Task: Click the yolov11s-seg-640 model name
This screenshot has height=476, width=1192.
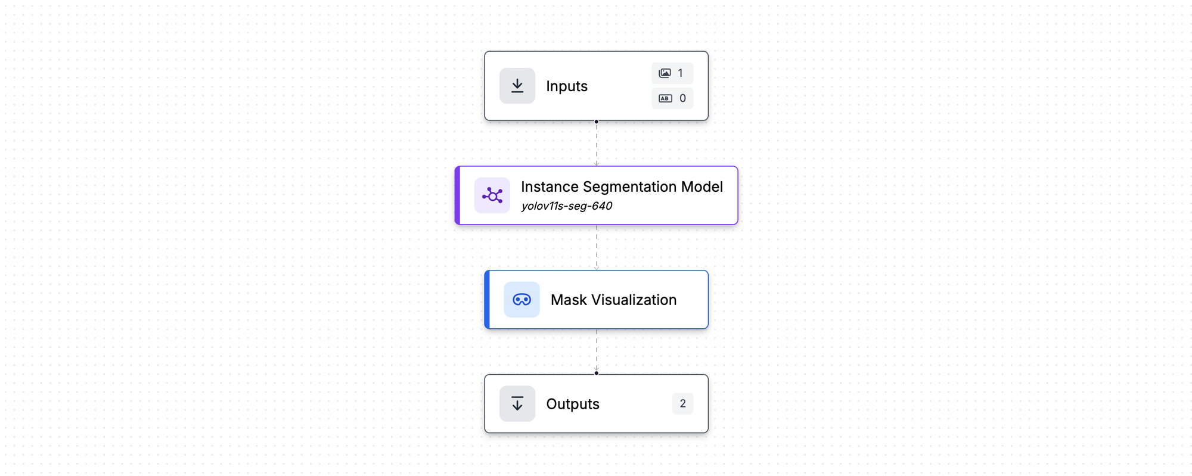Action: (x=566, y=206)
